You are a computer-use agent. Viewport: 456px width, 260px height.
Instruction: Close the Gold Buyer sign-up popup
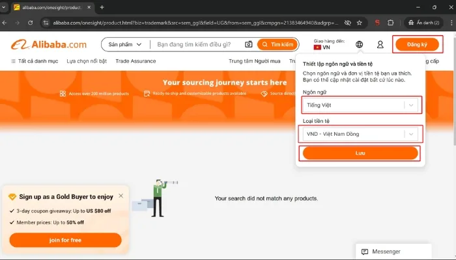click(121, 196)
